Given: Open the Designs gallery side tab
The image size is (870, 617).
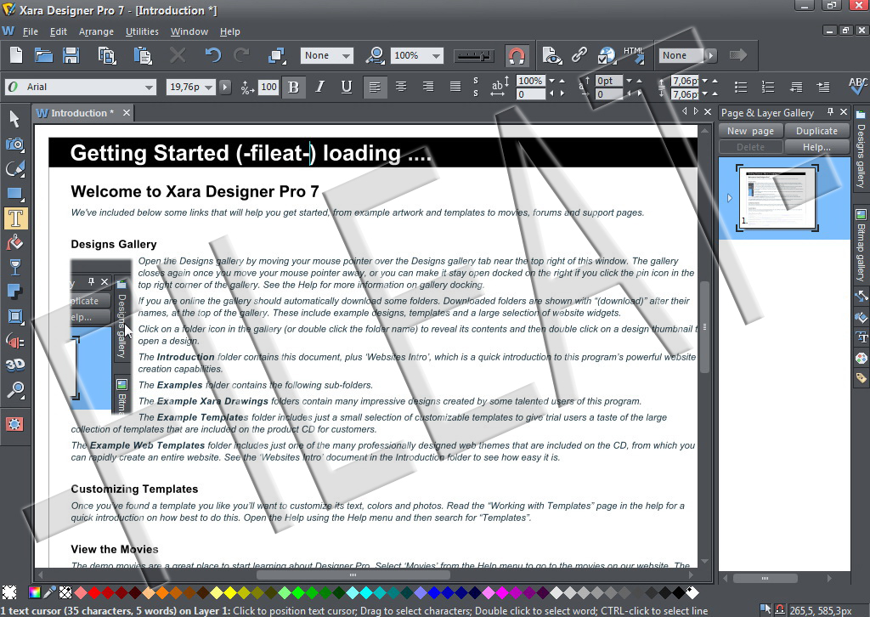Looking at the screenshot, I should tap(861, 148).
